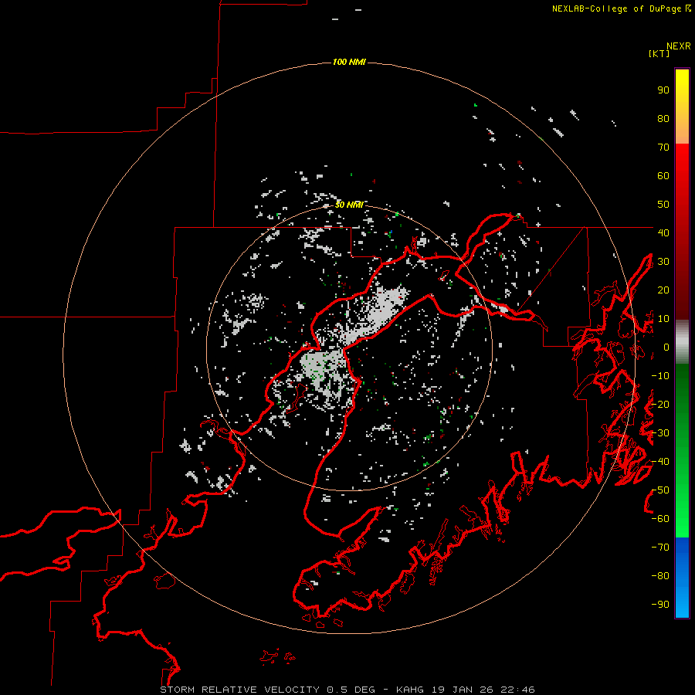The height and width of the screenshot is (695, 695).
Task: Click the -30 value on velocity scale
Action: click(660, 433)
